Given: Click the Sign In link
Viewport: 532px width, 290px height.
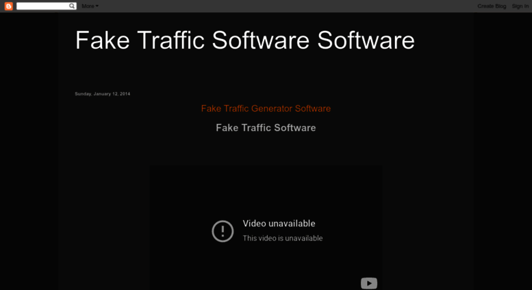Looking at the screenshot, I should [520, 6].
